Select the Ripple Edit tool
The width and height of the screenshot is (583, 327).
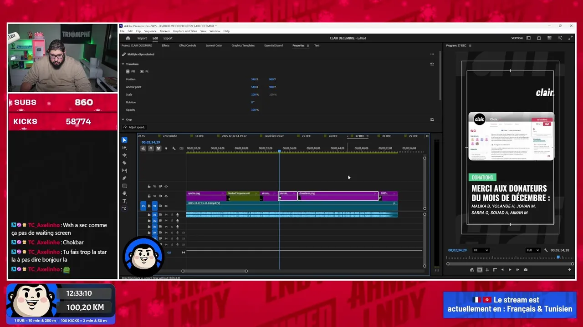[x=124, y=155]
